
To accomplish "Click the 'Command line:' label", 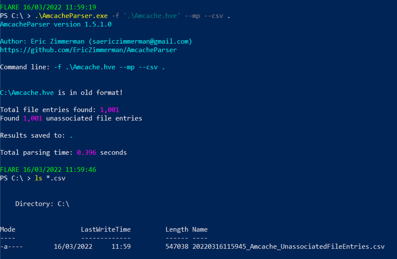I will tap(25, 67).
